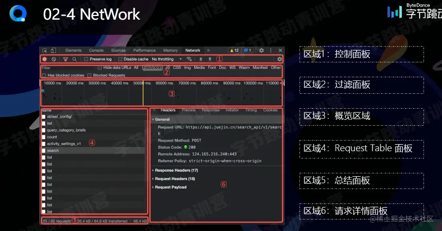Click the yellow marker in overview timeline
Image resolution: width=442 pixels, height=231 pixels.
[x=143, y=93]
